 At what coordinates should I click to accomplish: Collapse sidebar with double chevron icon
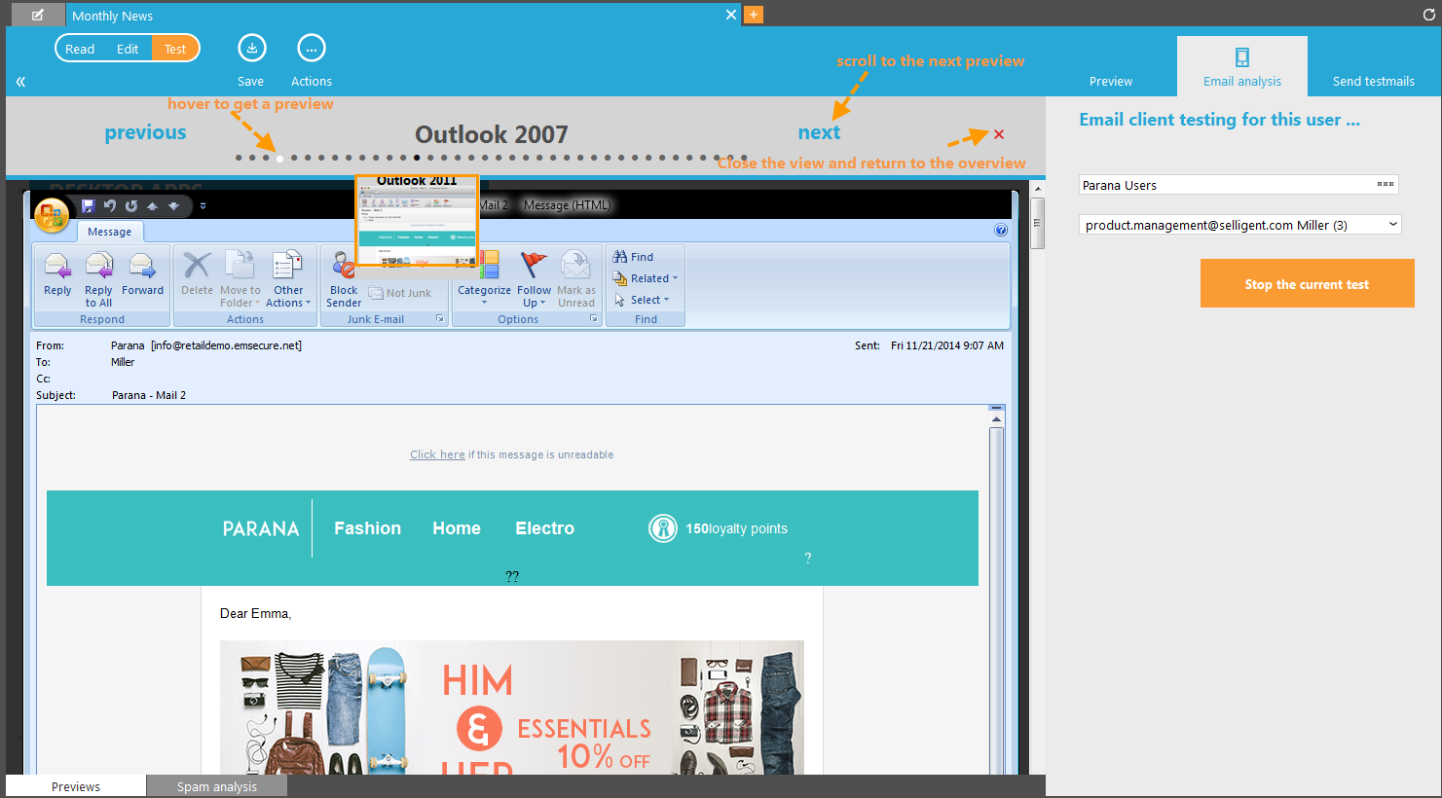click(x=20, y=82)
